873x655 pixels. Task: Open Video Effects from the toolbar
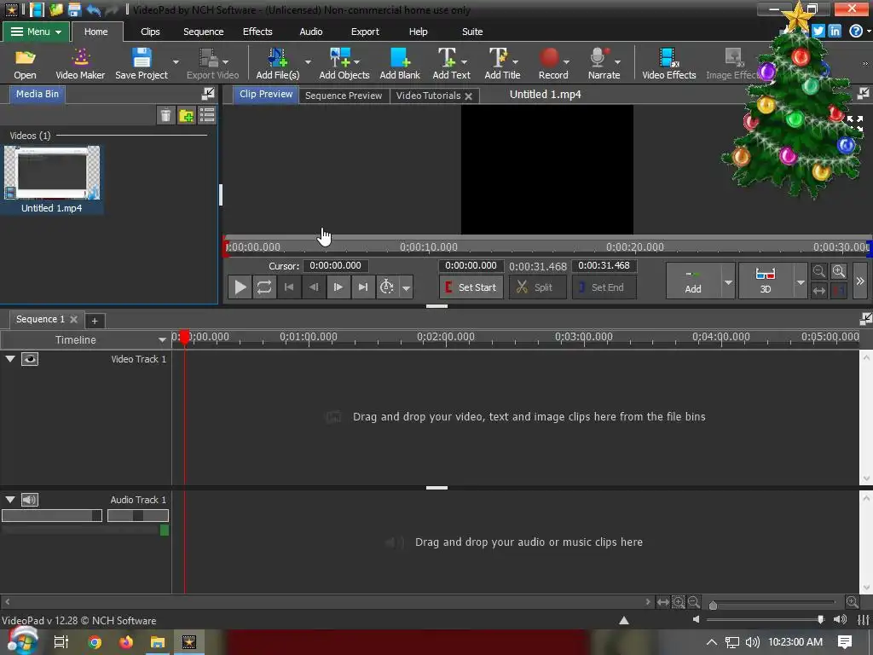click(668, 63)
